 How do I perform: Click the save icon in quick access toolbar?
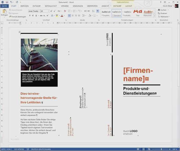[7, 2]
